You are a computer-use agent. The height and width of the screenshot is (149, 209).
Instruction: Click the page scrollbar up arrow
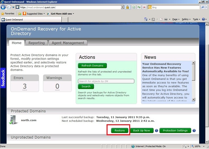(207, 24)
